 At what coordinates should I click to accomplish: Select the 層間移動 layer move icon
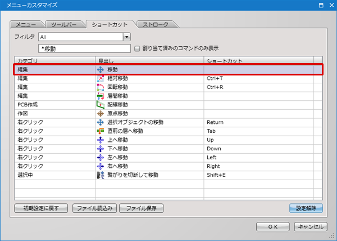(101, 96)
